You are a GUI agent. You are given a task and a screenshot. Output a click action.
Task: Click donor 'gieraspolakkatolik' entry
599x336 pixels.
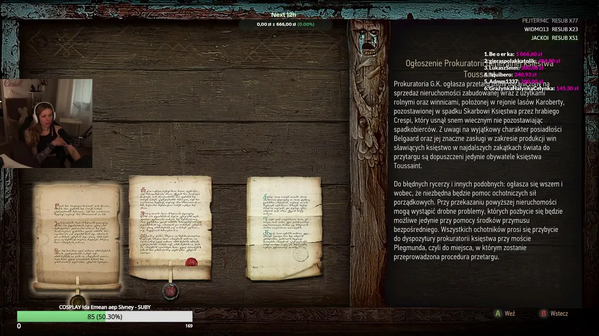click(x=522, y=61)
